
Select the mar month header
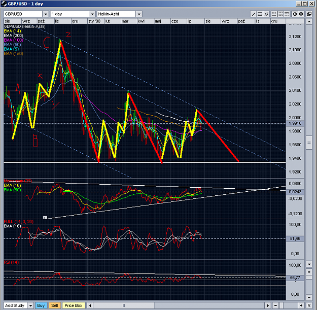tap(129, 21)
